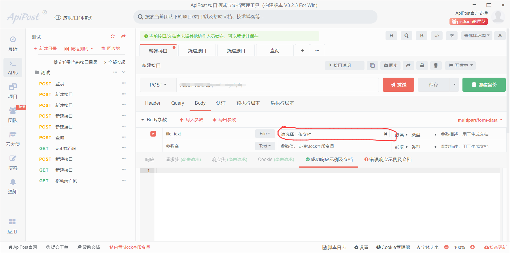This screenshot has width=510, height=253.
Task: Click the H toolbar button
Action: coord(391,36)
